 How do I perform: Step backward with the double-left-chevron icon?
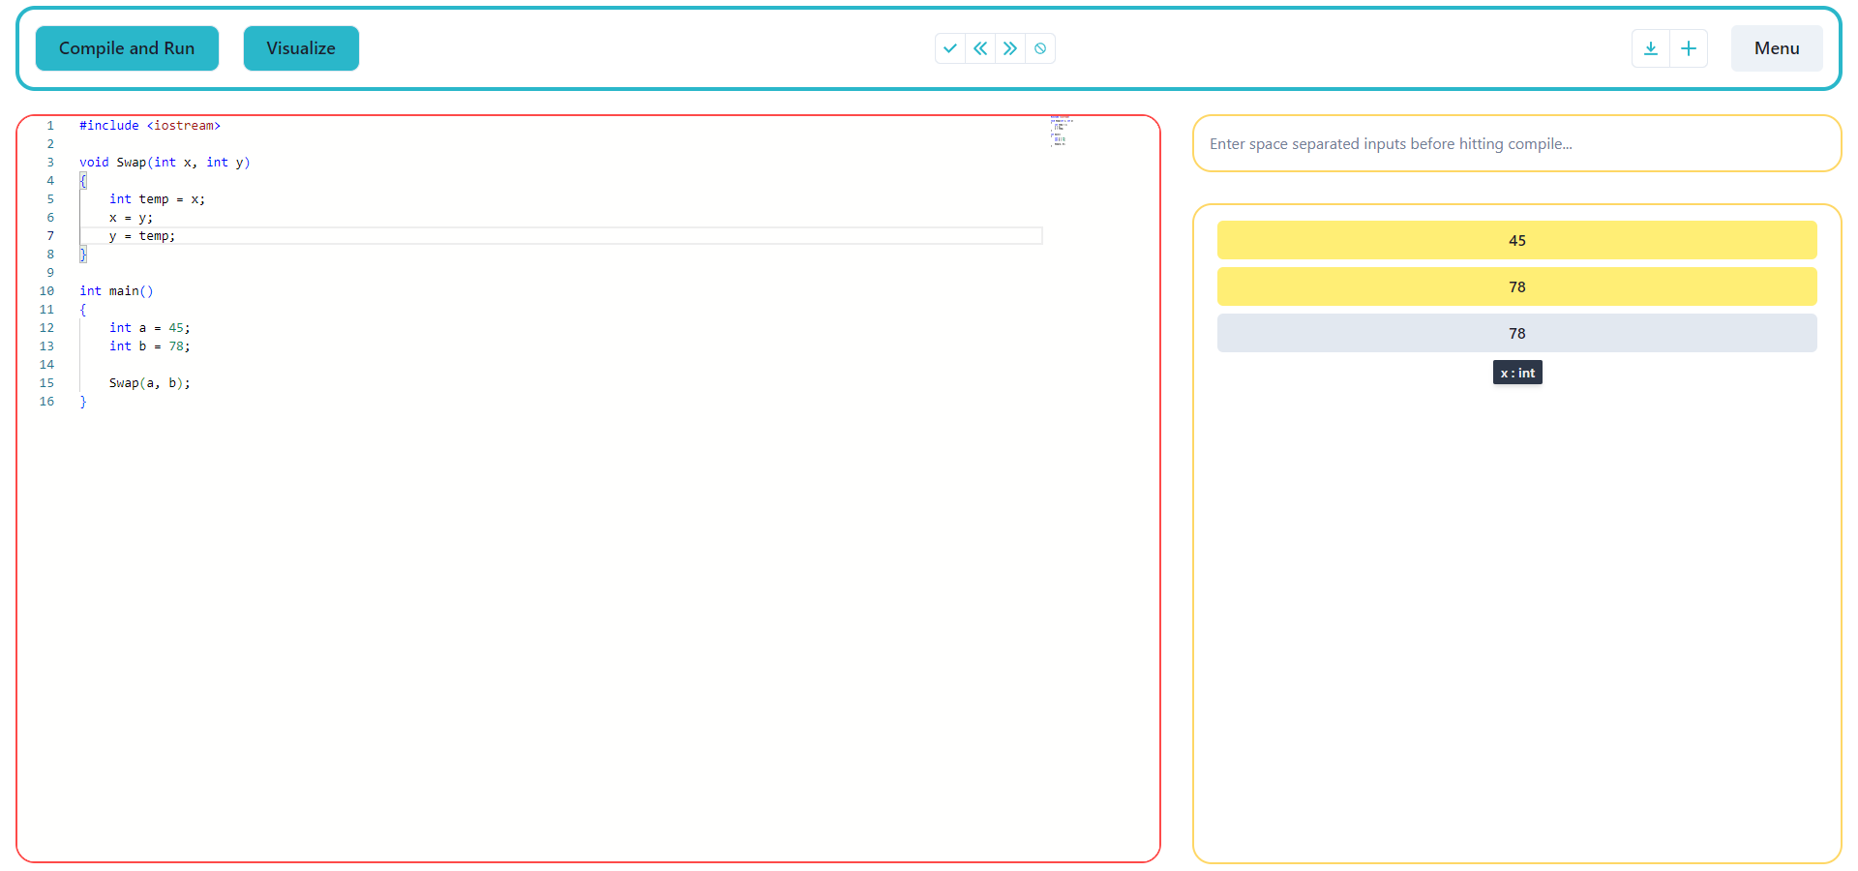[980, 47]
